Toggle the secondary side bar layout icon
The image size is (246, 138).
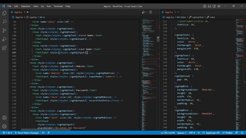214,6
